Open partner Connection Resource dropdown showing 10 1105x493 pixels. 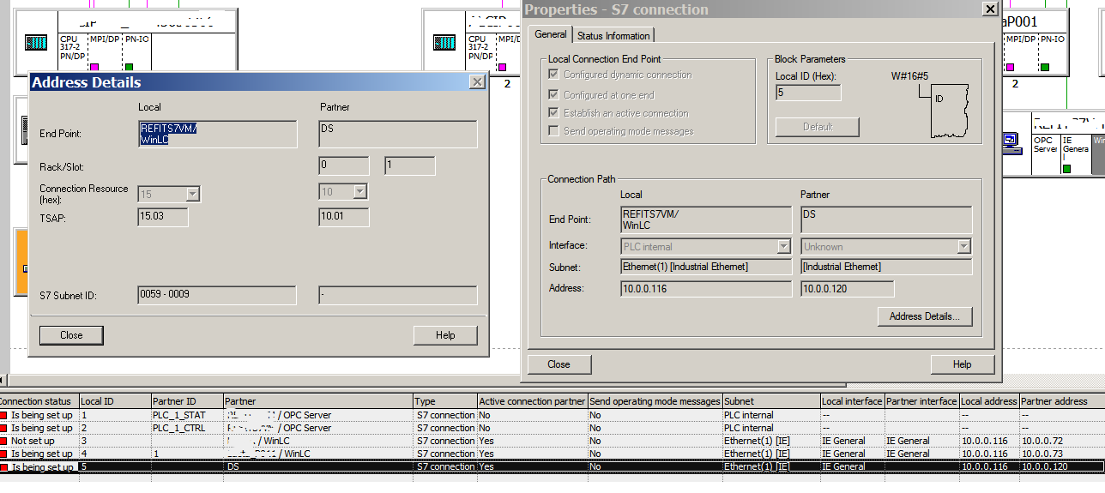359,193
